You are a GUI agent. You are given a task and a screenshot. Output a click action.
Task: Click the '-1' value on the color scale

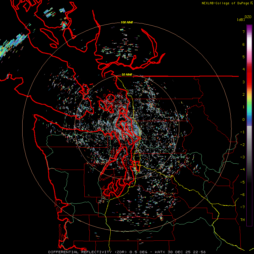pyautogui.click(x=242, y=132)
